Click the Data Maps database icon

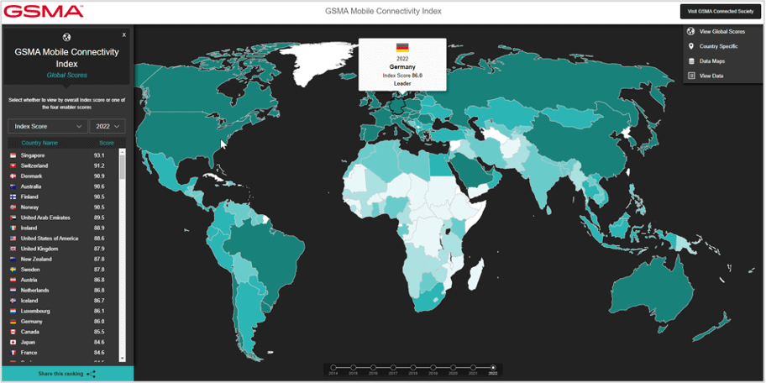691,61
